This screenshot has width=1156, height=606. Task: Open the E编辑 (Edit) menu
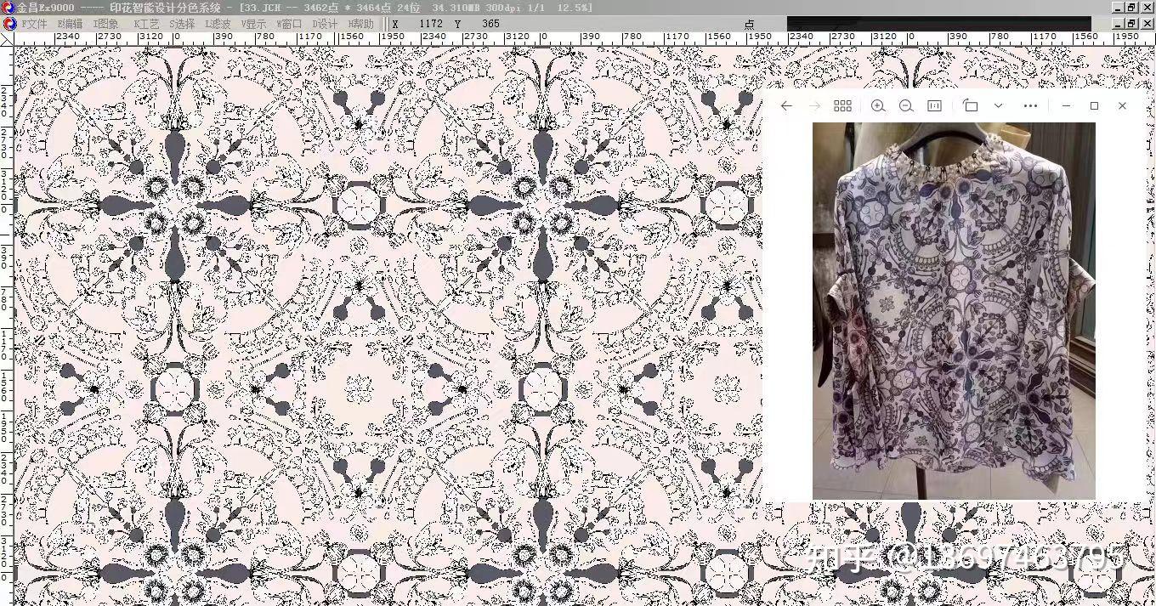coord(71,24)
